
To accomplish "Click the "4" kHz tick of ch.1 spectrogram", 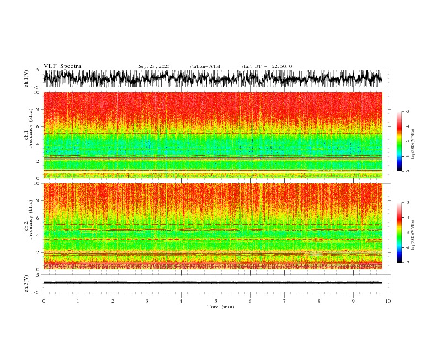I will [x=39, y=144].
